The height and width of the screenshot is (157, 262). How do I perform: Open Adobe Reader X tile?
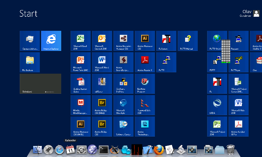145,62
